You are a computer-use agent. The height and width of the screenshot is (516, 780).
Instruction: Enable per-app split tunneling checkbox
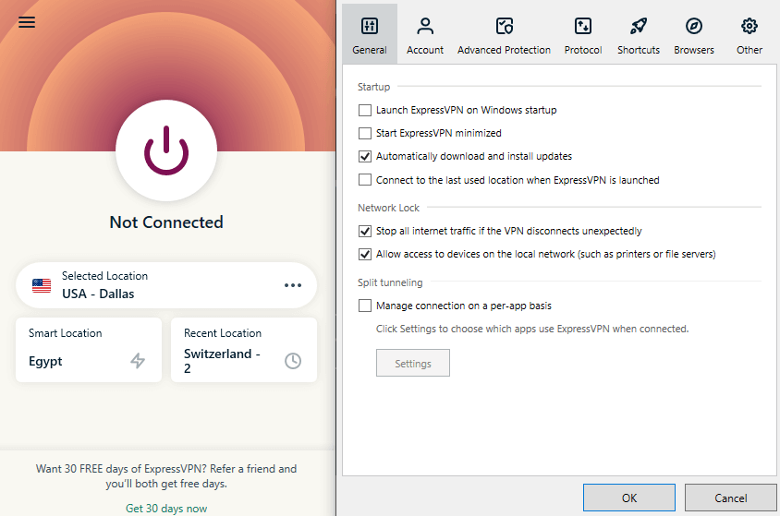(x=365, y=306)
